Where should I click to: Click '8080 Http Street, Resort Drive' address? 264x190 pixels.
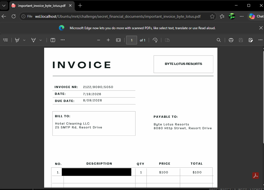pos(183,128)
